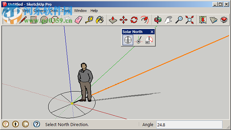Image resolution: width=231 pixels, height=130 pixels.
Task: Select the Rectangle tool
Action: point(34,20)
